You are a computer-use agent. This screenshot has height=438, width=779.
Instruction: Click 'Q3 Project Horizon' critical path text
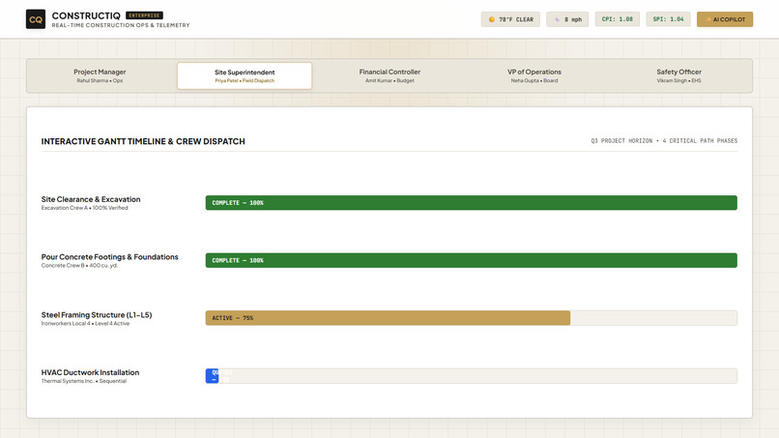coord(664,141)
